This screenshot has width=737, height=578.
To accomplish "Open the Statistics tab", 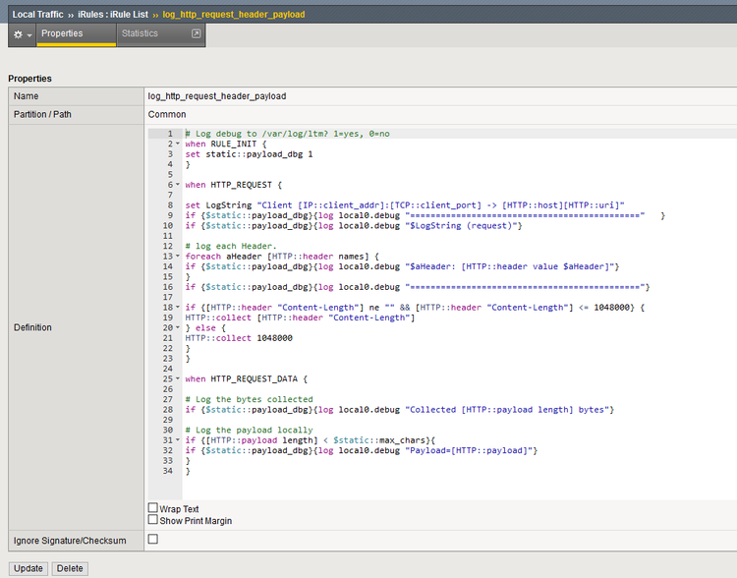I will [140, 33].
